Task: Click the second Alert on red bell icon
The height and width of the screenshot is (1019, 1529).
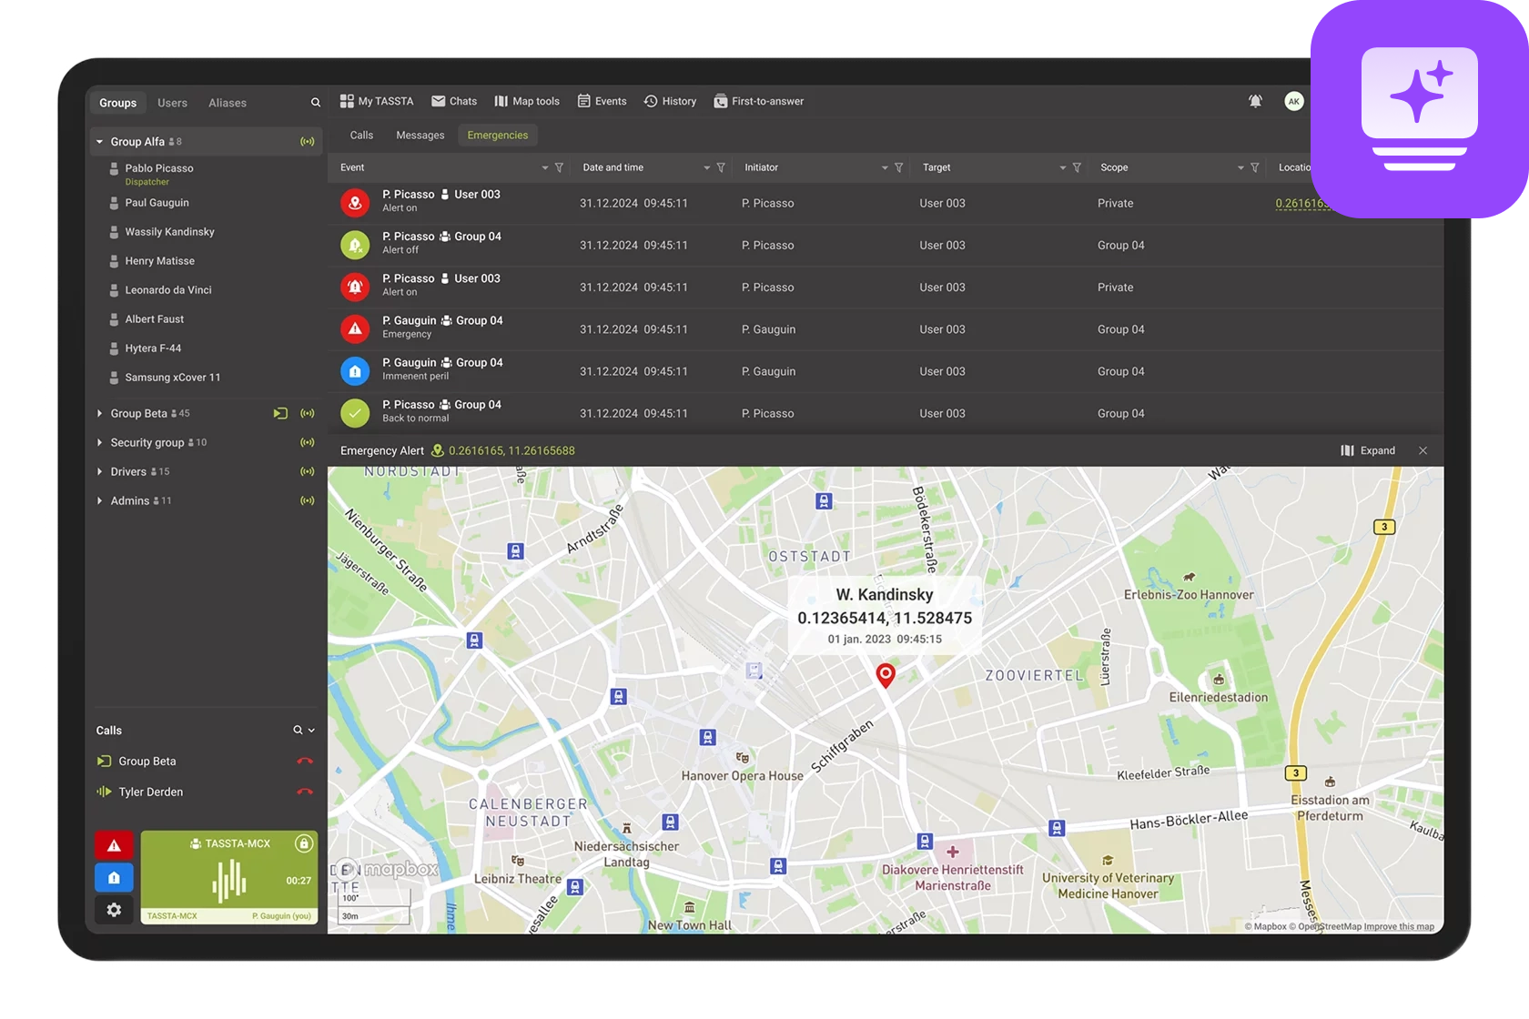Action: coord(355,287)
